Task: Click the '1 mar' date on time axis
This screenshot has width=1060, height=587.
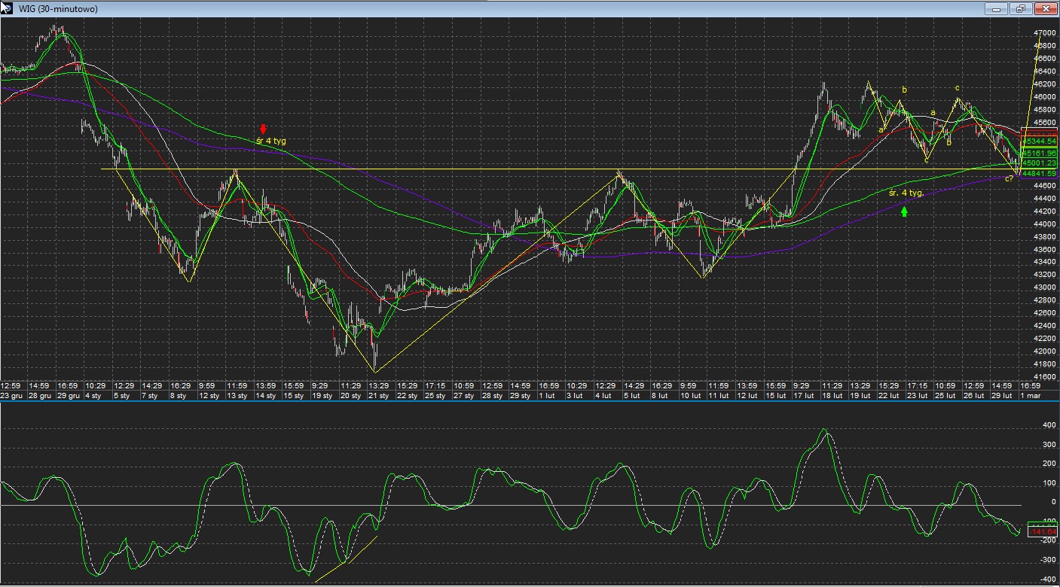Action: pos(1029,395)
